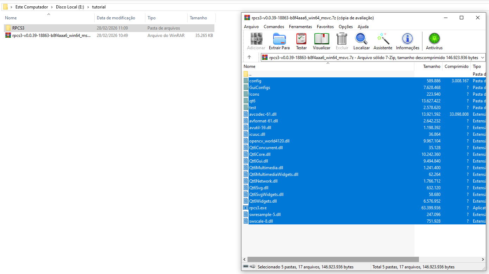This screenshot has width=489, height=274.
Task: Expand chevron before Este Computador breadcrumb
Action: pos(12,7)
